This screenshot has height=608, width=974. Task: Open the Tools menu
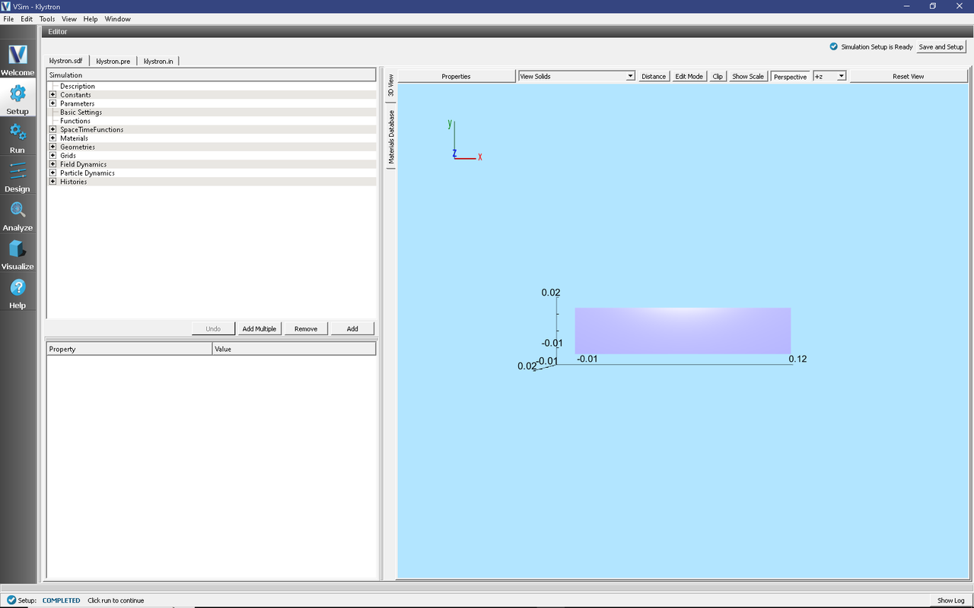(47, 18)
